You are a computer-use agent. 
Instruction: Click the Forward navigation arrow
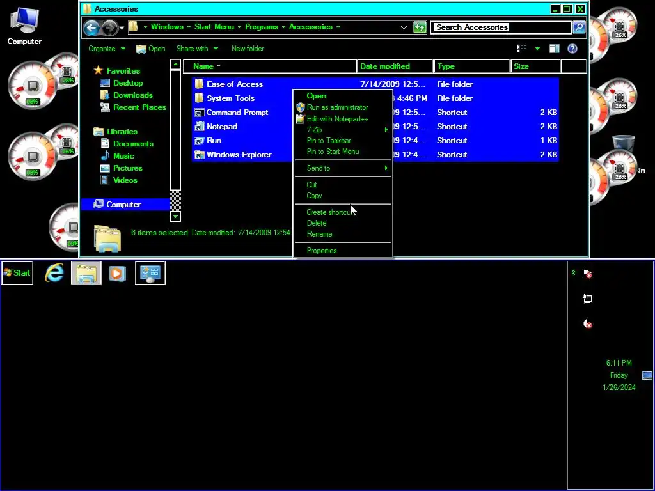pos(109,27)
